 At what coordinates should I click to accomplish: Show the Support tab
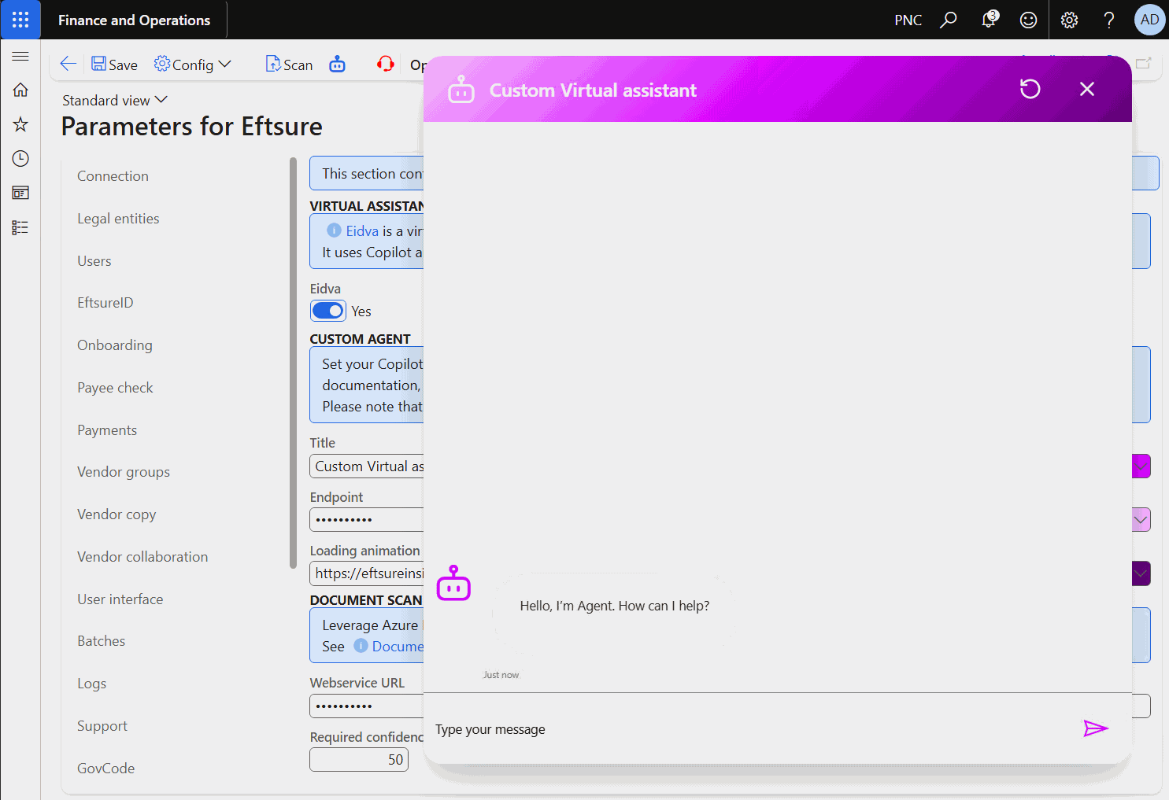pyautogui.click(x=102, y=726)
